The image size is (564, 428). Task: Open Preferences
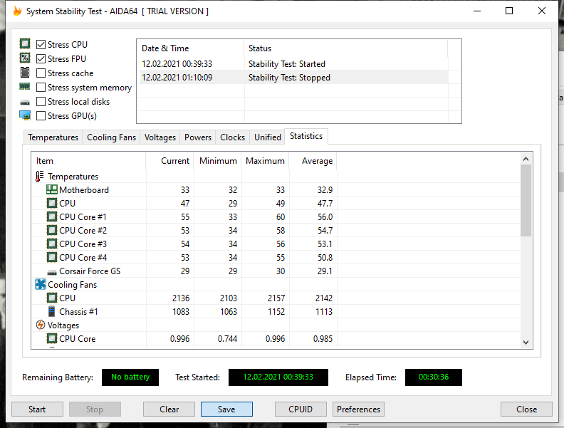pyautogui.click(x=358, y=409)
